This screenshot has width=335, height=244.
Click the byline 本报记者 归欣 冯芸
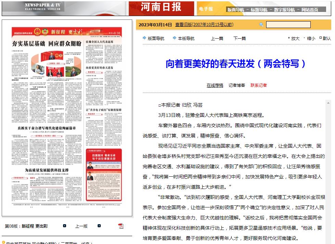tap(181, 105)
